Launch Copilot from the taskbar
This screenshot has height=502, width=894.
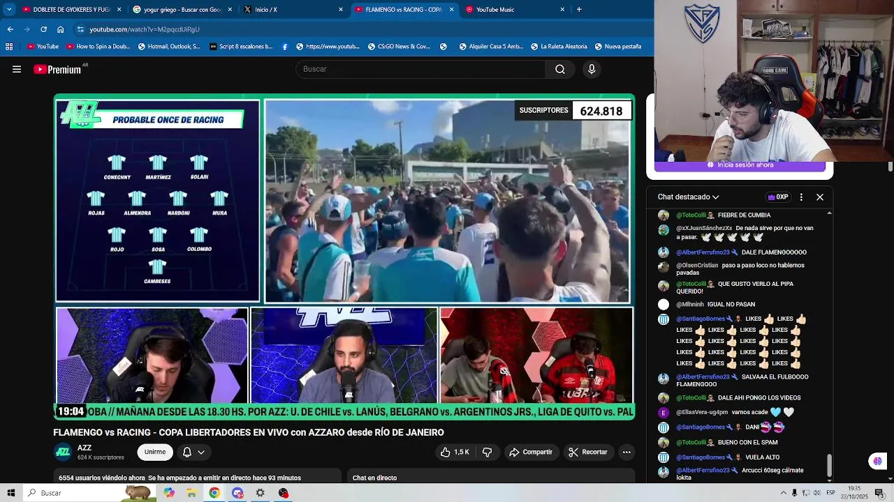point(169,493)
